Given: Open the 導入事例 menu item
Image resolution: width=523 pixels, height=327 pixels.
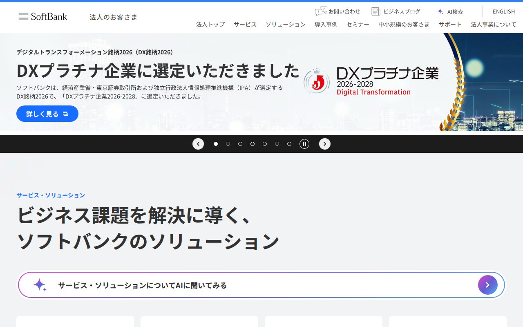Looking at the screenshot, I should (x=326, y=24).
